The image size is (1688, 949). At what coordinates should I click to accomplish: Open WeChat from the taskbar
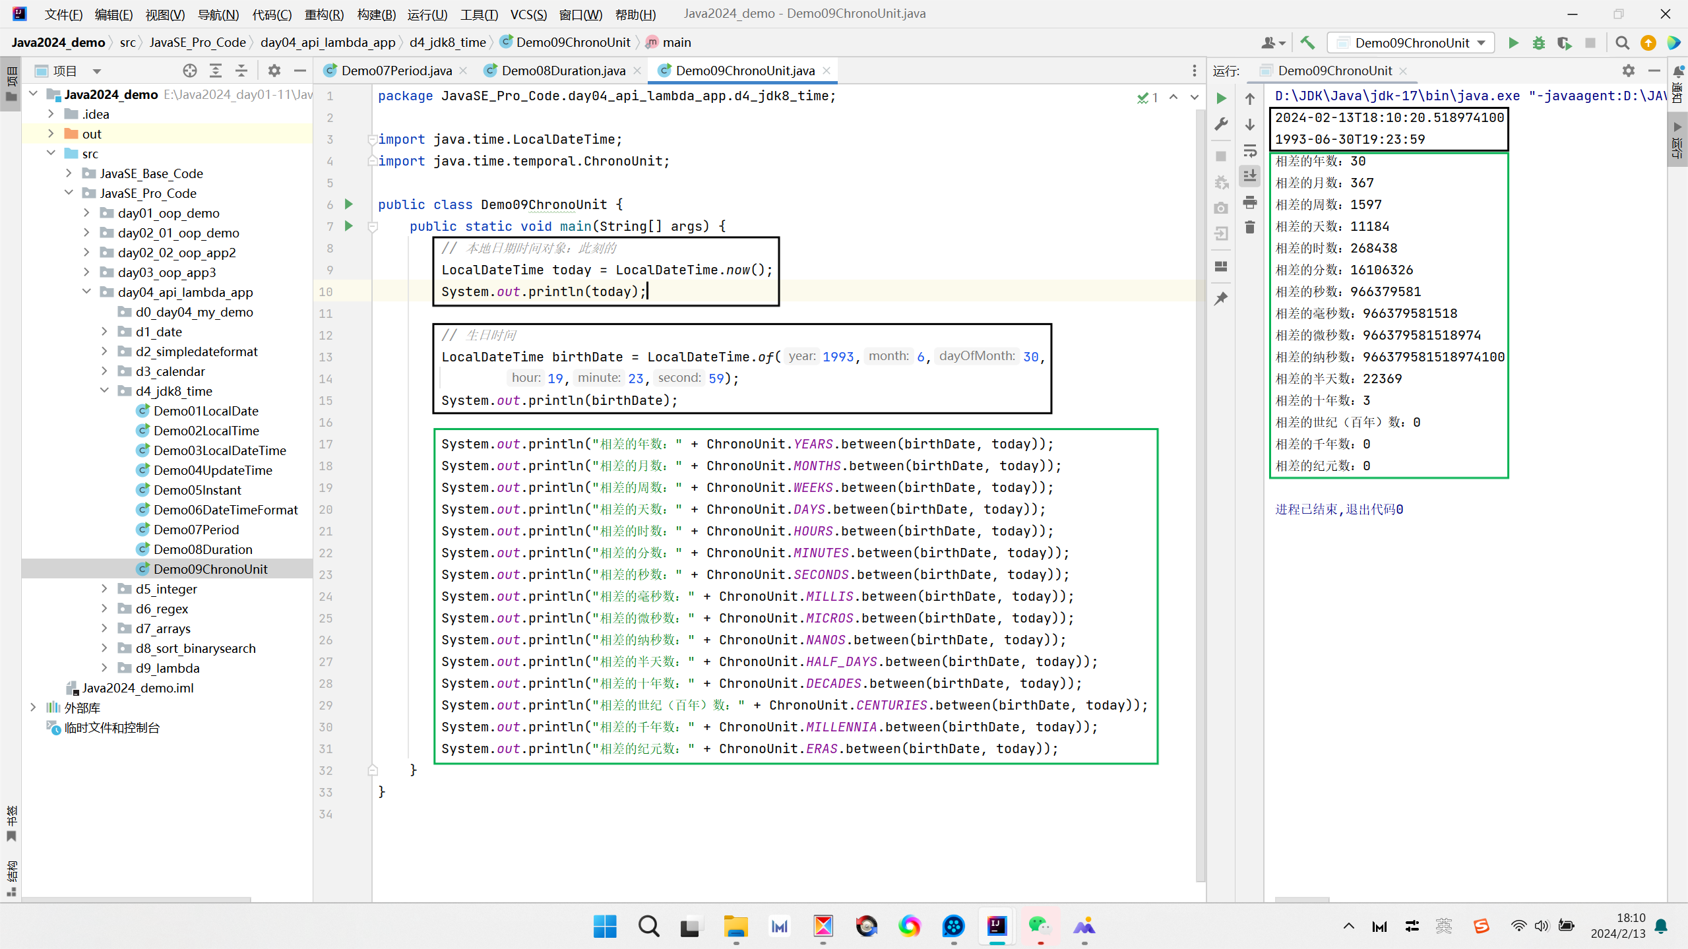[x=1040, y=926]
